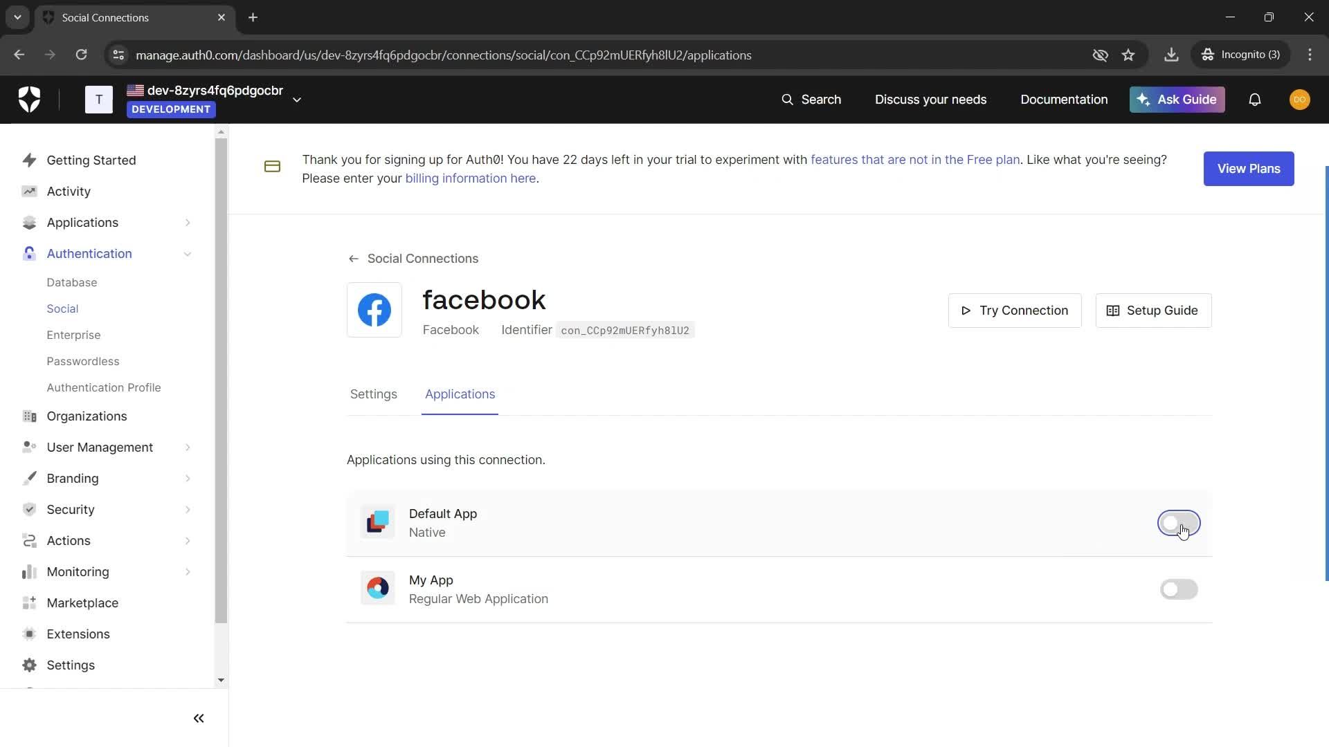Click the User Management people icon
1329x747 pixels.
29,448
